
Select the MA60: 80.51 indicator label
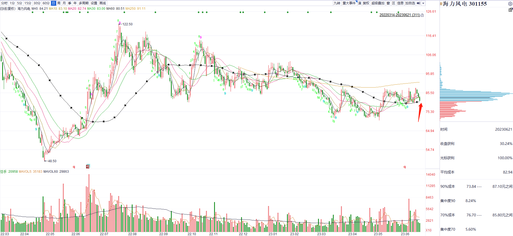pos(115,9)
